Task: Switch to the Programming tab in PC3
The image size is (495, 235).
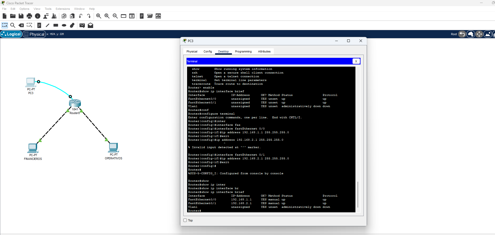Action: tap(243, 51)
